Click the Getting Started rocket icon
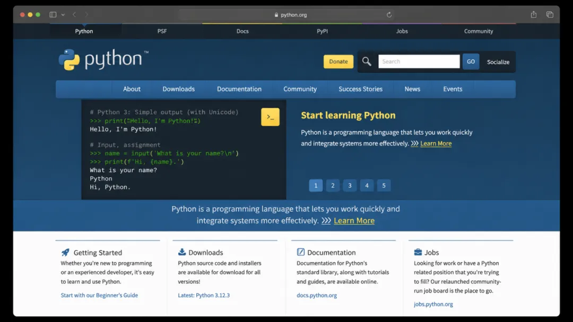Viewport: 573px width, 322px height. click(65, 252)
